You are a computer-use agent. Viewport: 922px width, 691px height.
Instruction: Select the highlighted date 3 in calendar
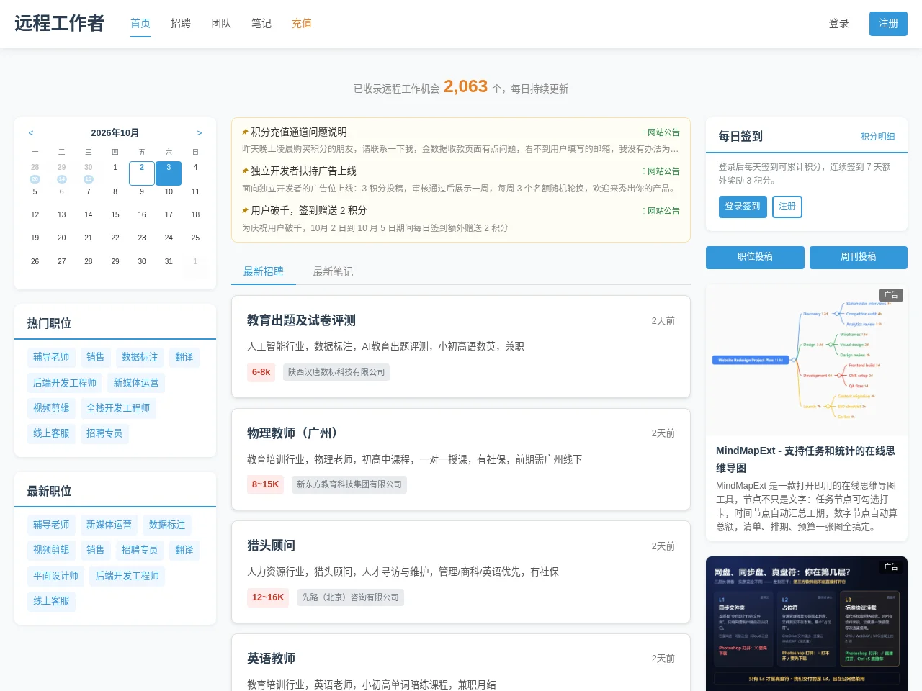coord(169,173)
